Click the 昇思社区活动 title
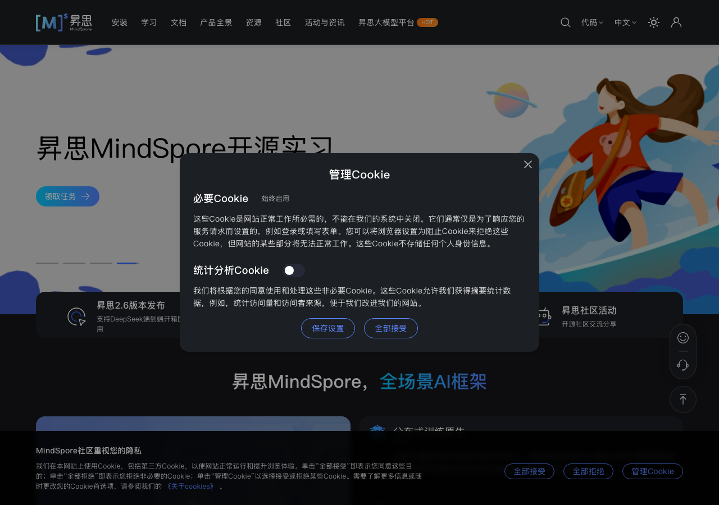The height and width of the screenshot is (505, 719). [589, 310]
